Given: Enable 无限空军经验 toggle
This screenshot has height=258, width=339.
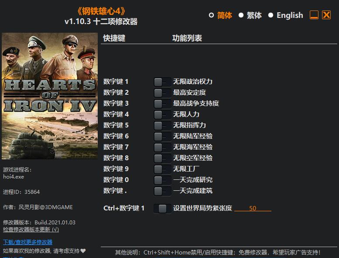Looking at the screenshot, I should click(162, 158).
